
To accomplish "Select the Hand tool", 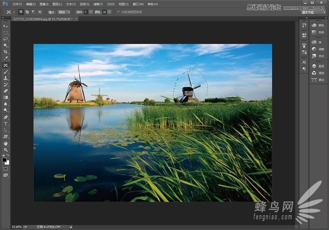I will pos(6,143).
